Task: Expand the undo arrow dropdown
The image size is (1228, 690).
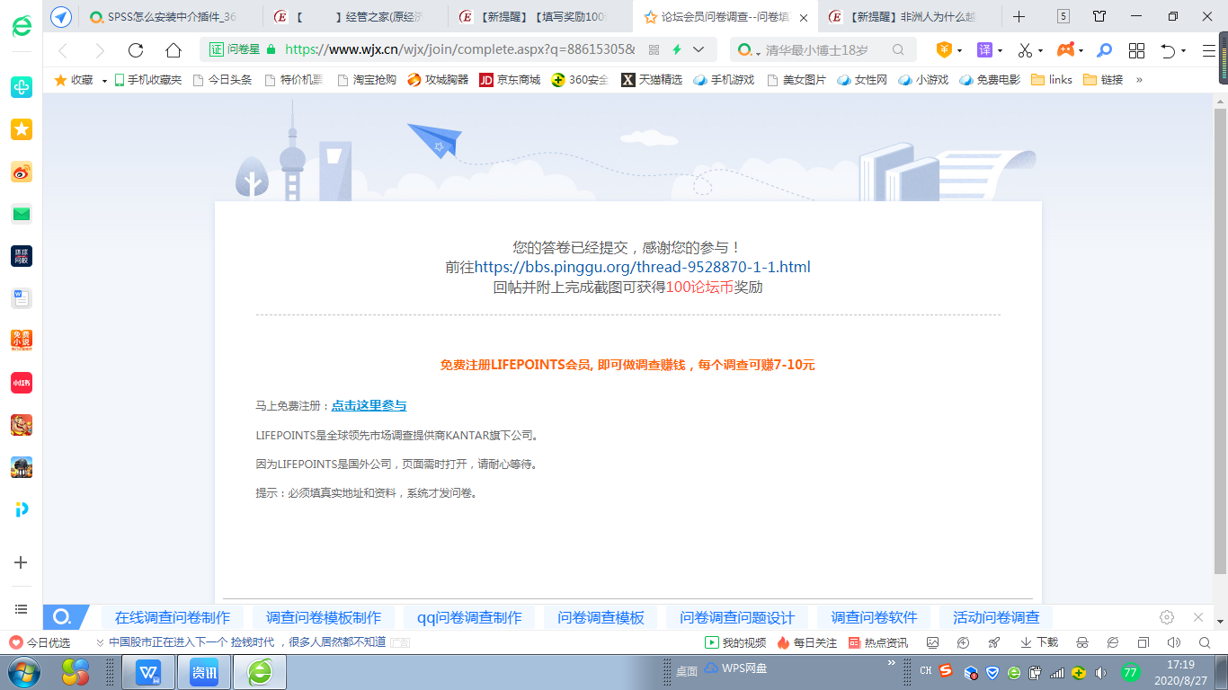Action: pos(1183,50)
